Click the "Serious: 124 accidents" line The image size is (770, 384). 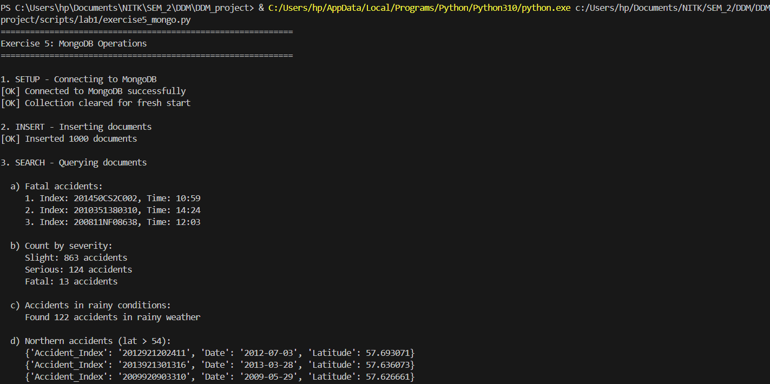pyautogui.click(x=78, y=270)
